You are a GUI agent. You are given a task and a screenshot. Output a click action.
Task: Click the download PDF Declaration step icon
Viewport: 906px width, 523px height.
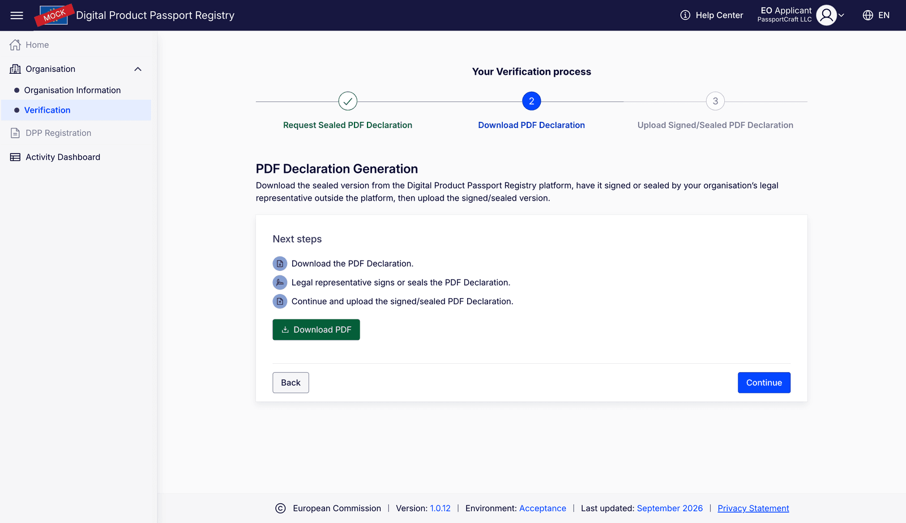click(x=280, y=263)
